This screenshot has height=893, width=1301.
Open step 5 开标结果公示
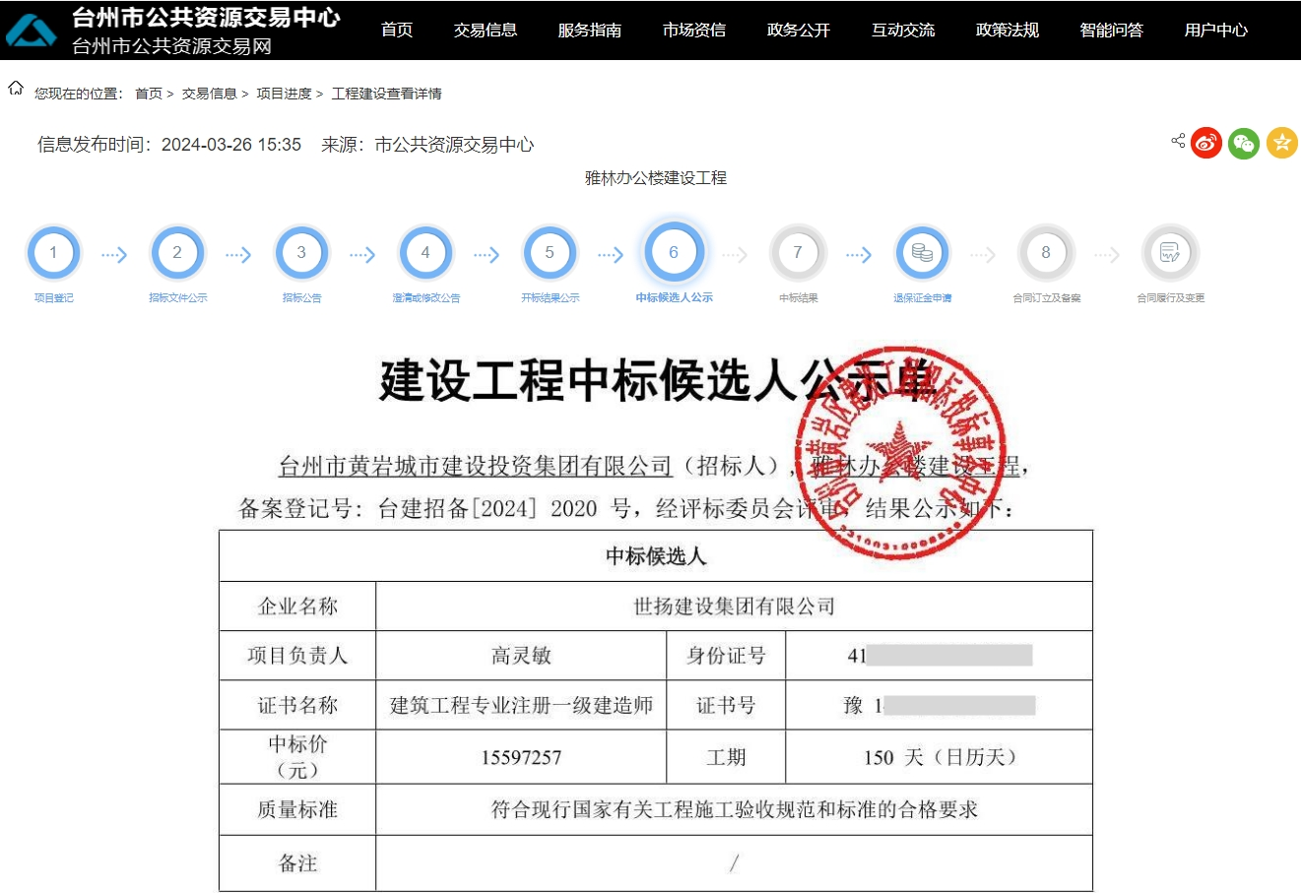pos(549,253)
